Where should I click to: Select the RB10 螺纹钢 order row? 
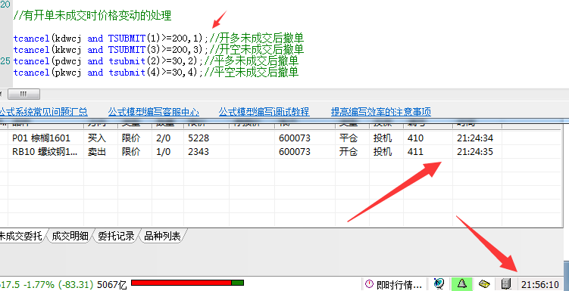click(x=281, y=151)
